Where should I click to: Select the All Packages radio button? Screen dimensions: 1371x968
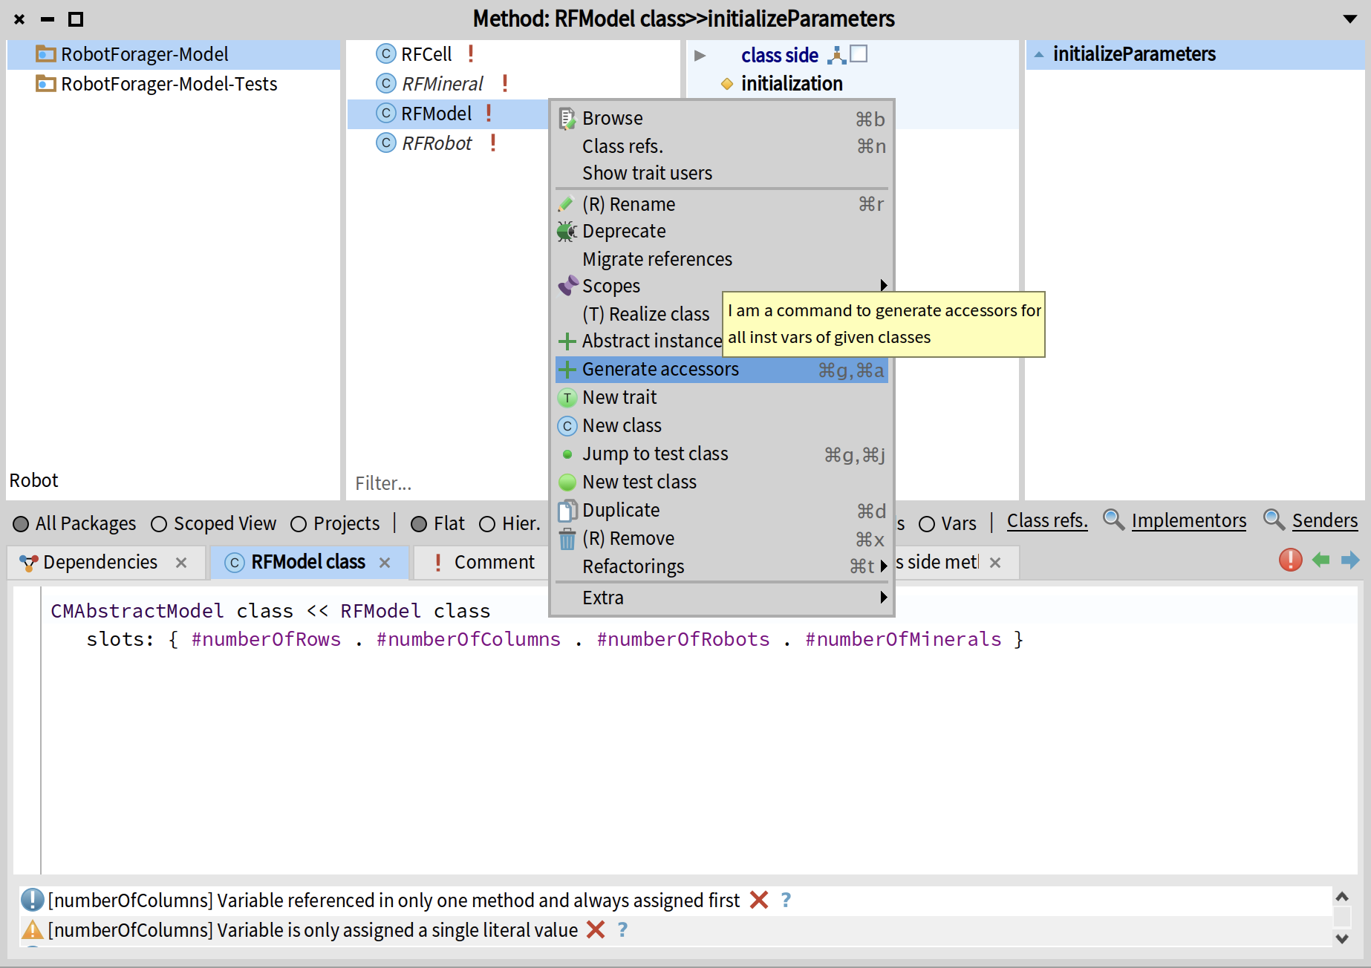[x=22, y=524]
